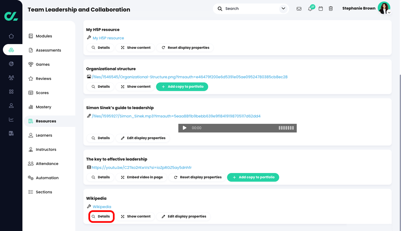The width and height of the screenshot is (401, 231).
Task: Open the Home icon in the sidebar
Action: tap(11, 36)
